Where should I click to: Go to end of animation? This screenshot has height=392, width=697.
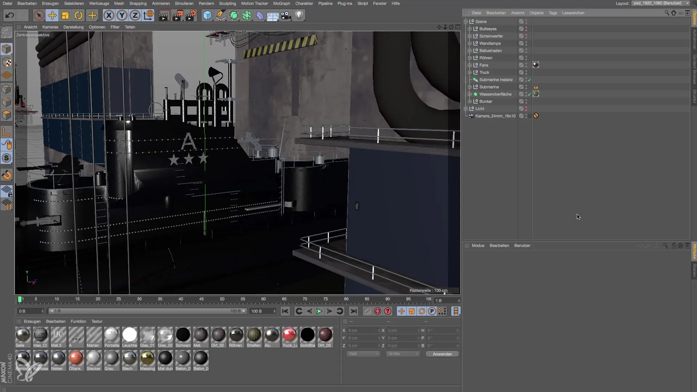(354, 311)
